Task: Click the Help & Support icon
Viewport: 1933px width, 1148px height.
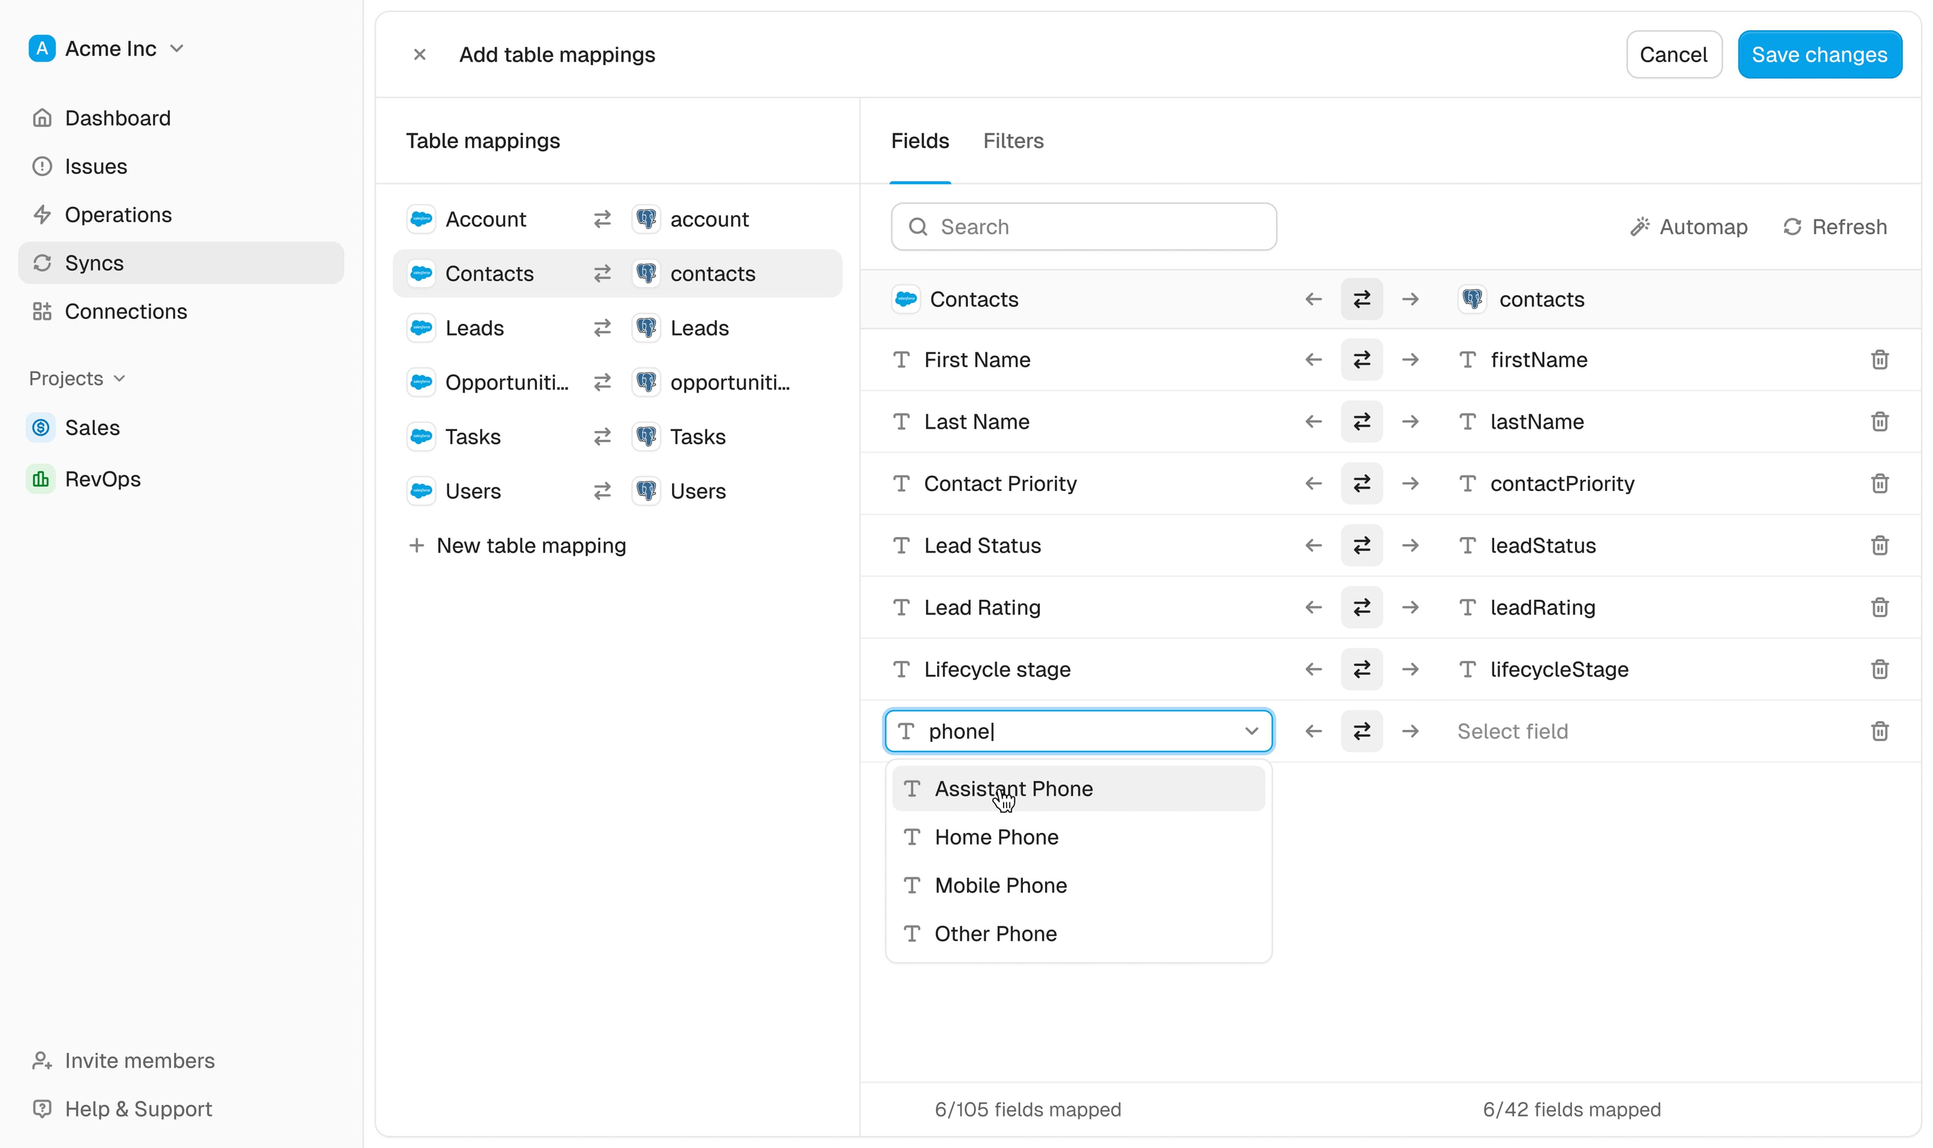Action: 42,1109
